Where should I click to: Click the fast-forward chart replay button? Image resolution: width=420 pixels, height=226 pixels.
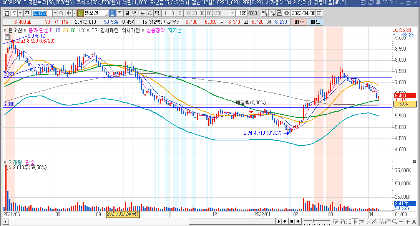point(298,221)
